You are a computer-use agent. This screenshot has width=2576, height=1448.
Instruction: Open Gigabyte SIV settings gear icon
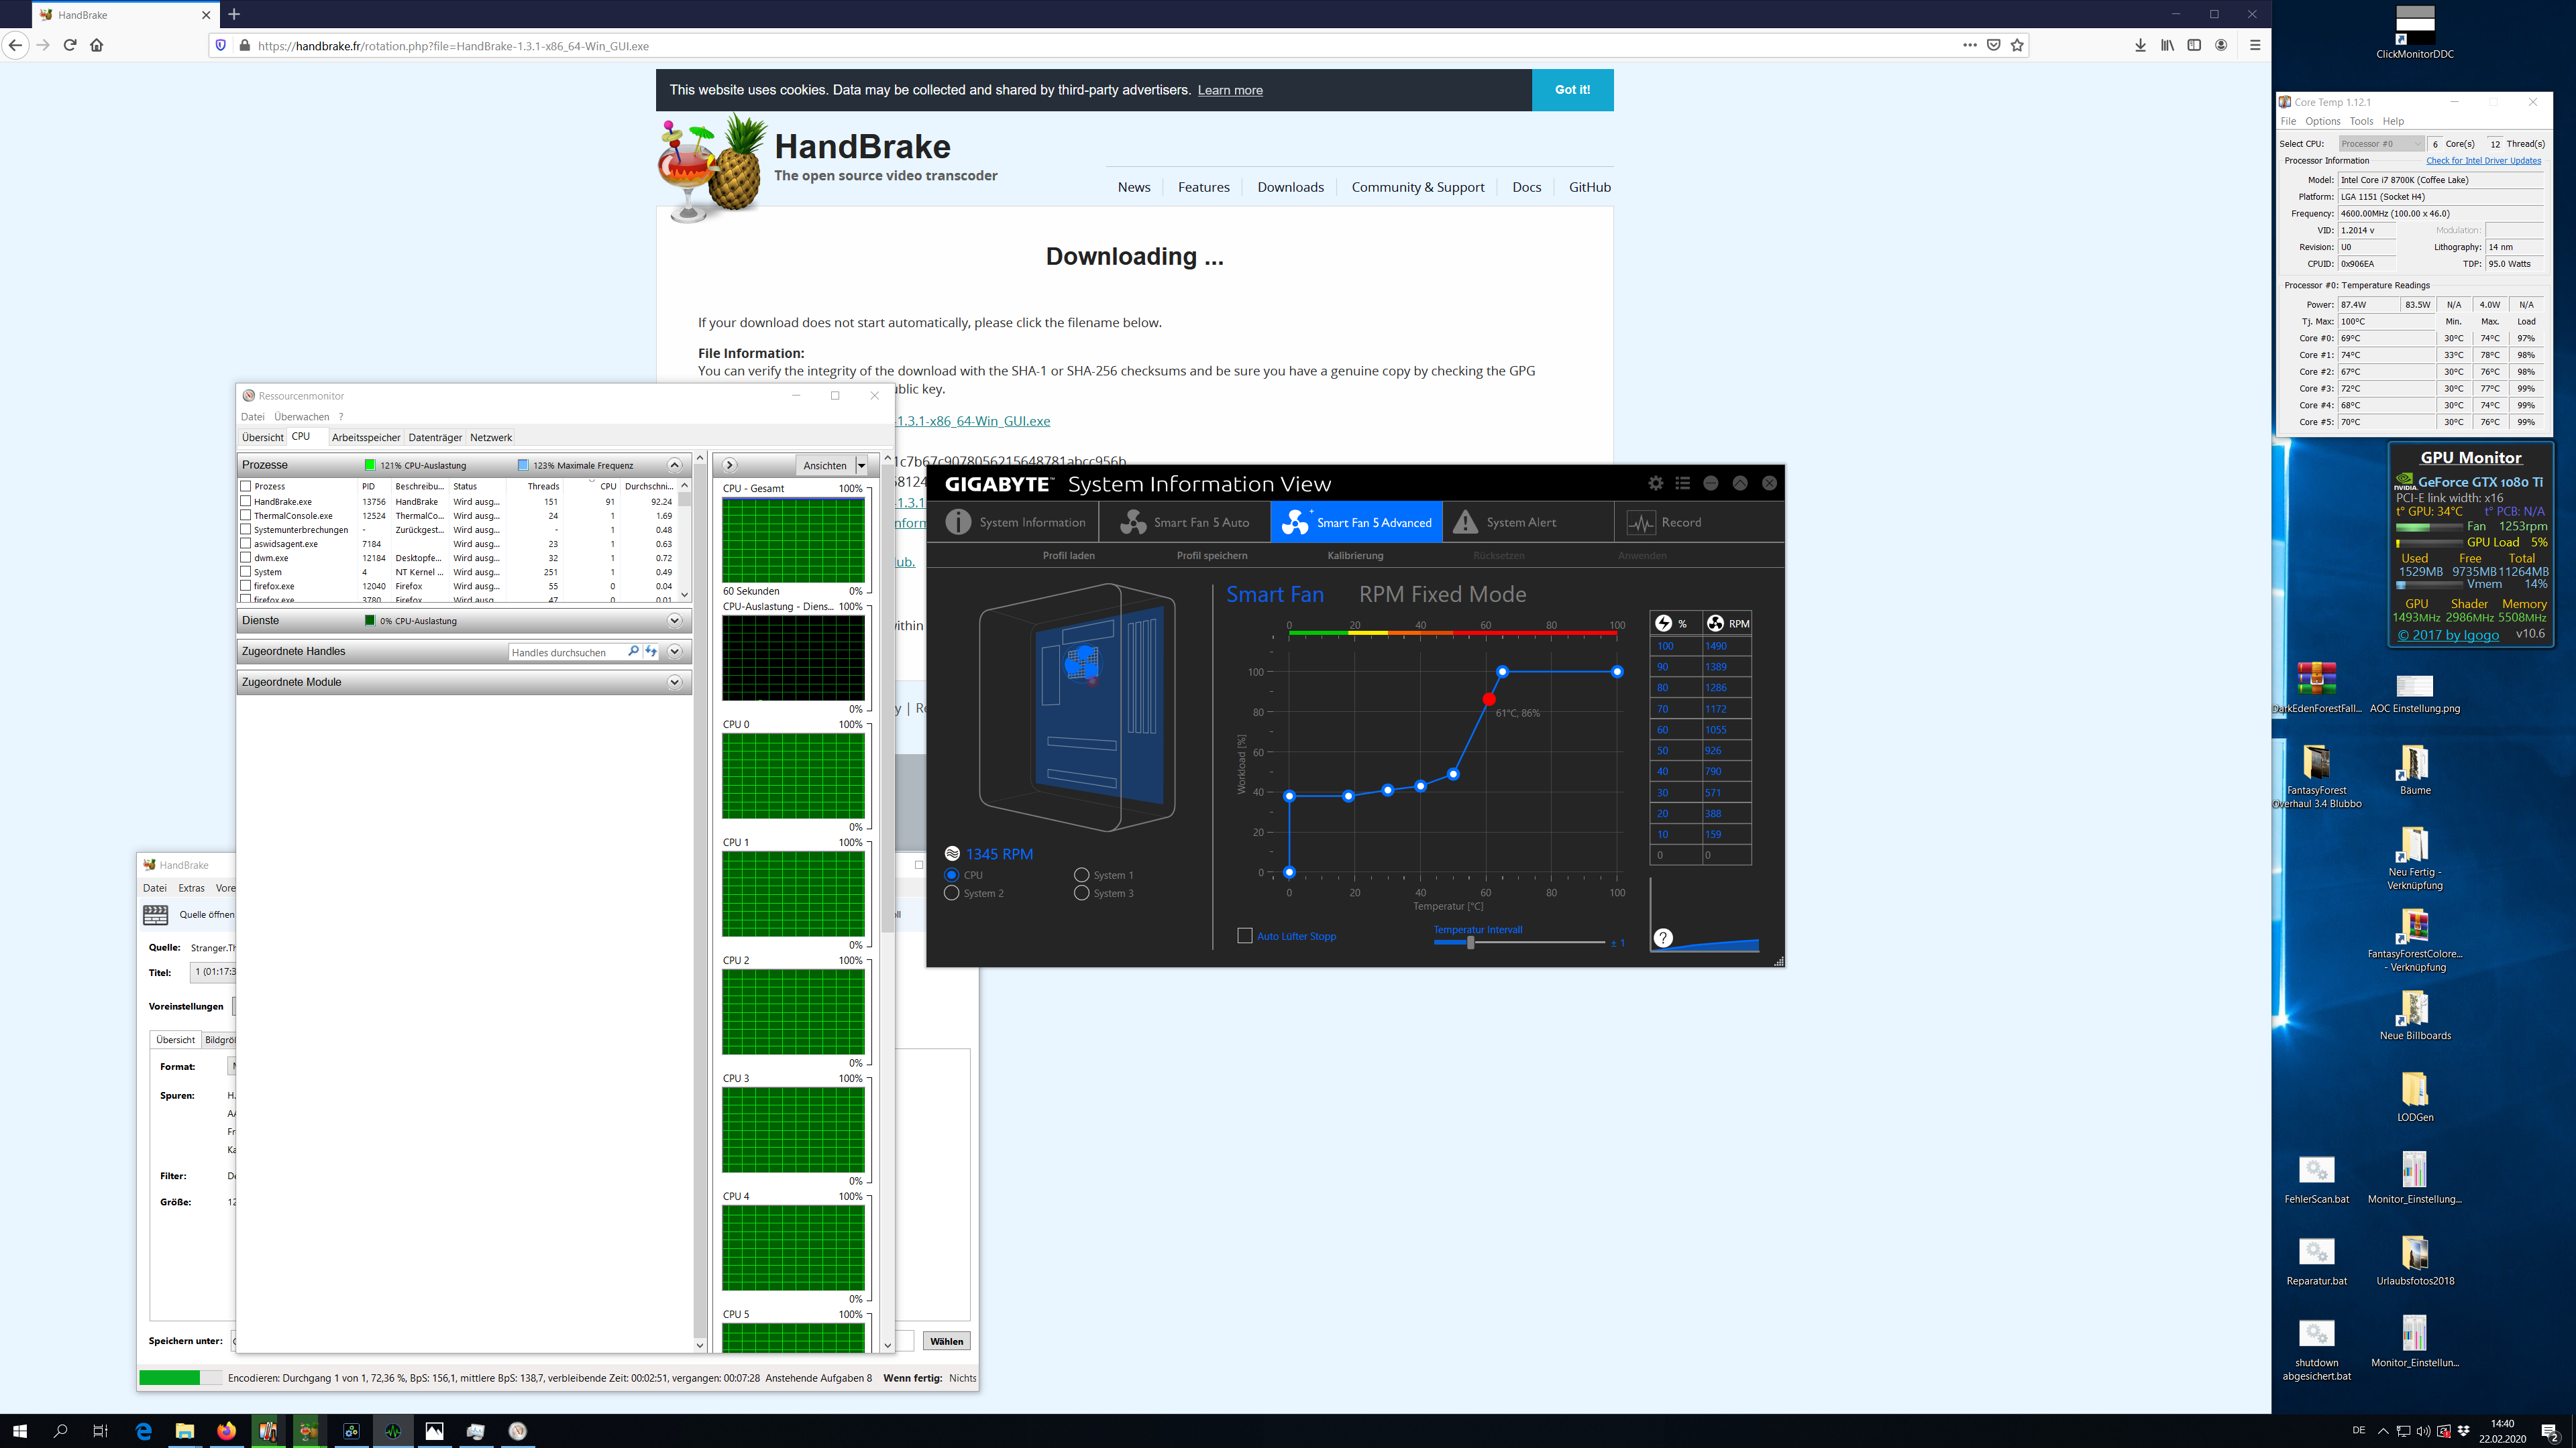(x=1656, y=483)
